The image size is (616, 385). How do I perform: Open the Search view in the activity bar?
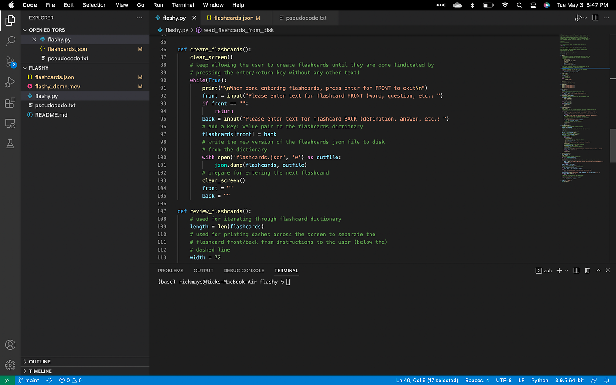pyautogui.click(x=10, y=41)
